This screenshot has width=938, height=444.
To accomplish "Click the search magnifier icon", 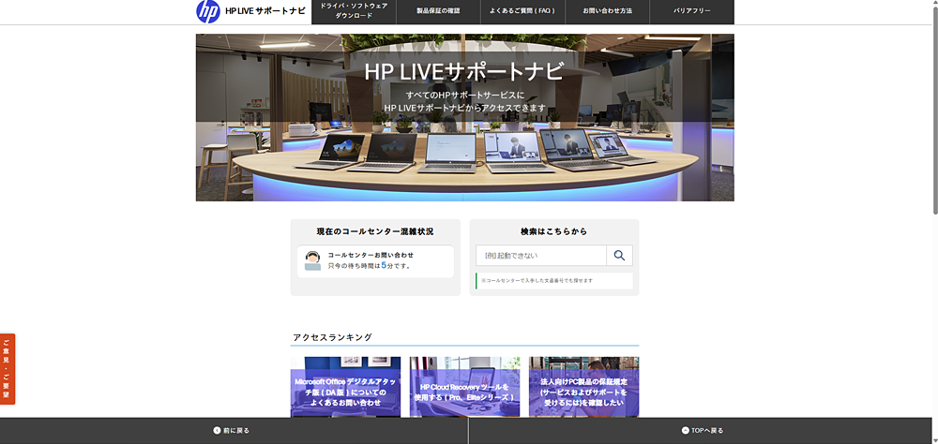I will [619, 256].
